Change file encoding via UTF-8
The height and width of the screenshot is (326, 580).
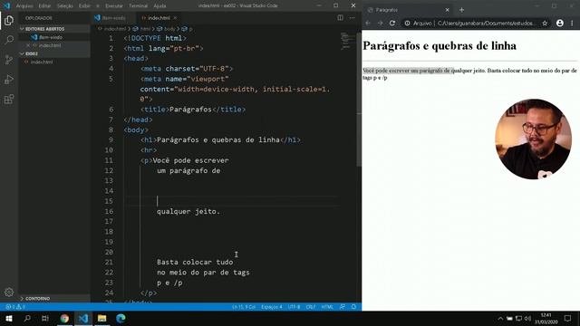(x=294, y=307)
